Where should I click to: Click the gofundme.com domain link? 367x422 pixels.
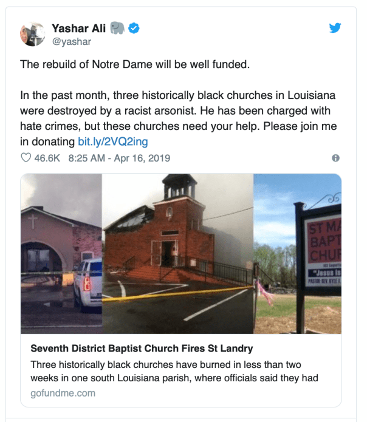click(x=63, y=393)
